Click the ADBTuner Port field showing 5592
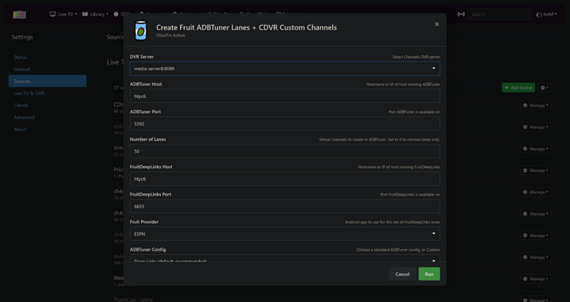The width and height of the screenshot is (570, 302). click(x=285, y=124)
